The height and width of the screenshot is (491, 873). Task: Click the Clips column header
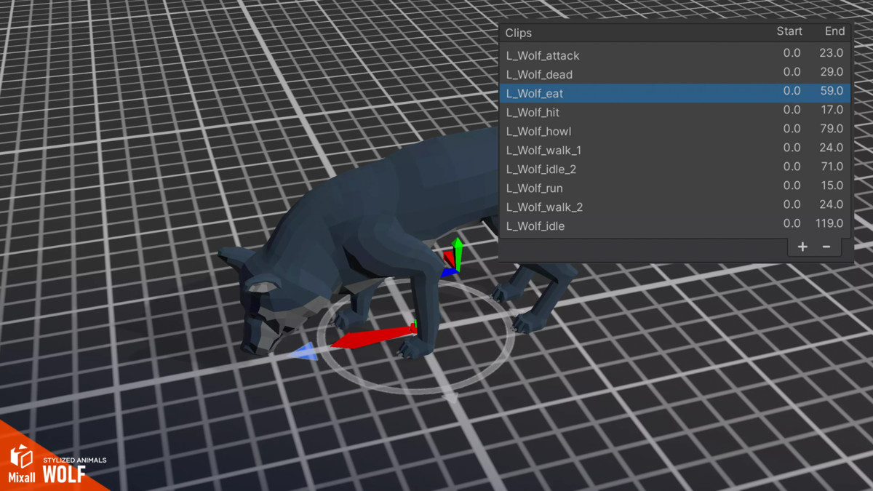pos(519,33)
